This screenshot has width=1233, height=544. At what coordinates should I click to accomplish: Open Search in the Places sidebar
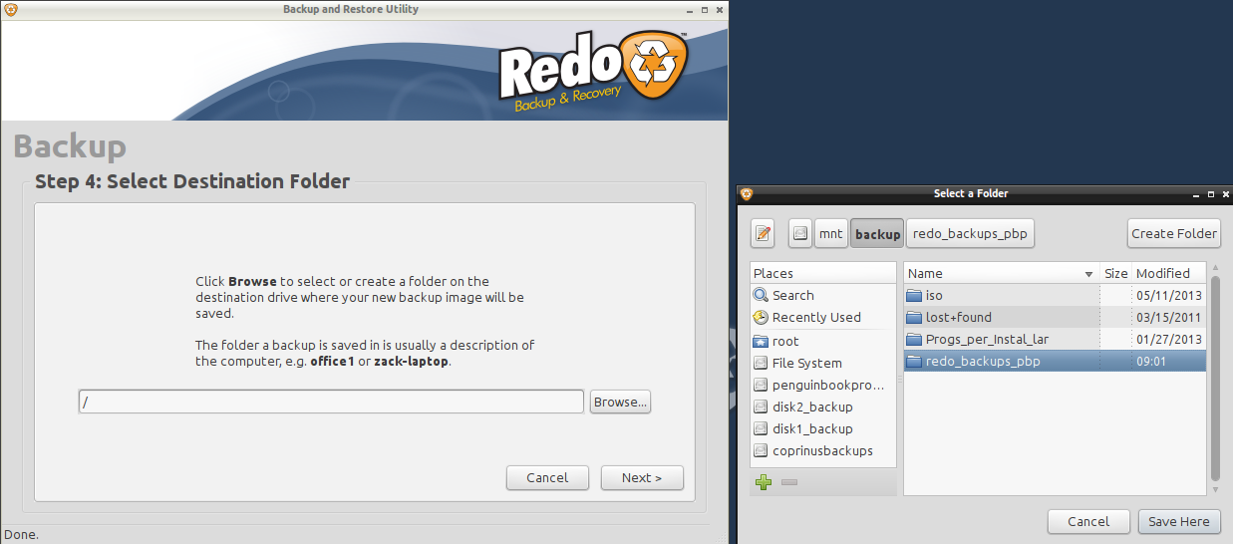(x=792, y=295)
